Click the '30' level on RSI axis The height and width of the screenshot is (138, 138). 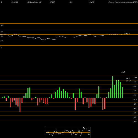[x=2, y=41]
